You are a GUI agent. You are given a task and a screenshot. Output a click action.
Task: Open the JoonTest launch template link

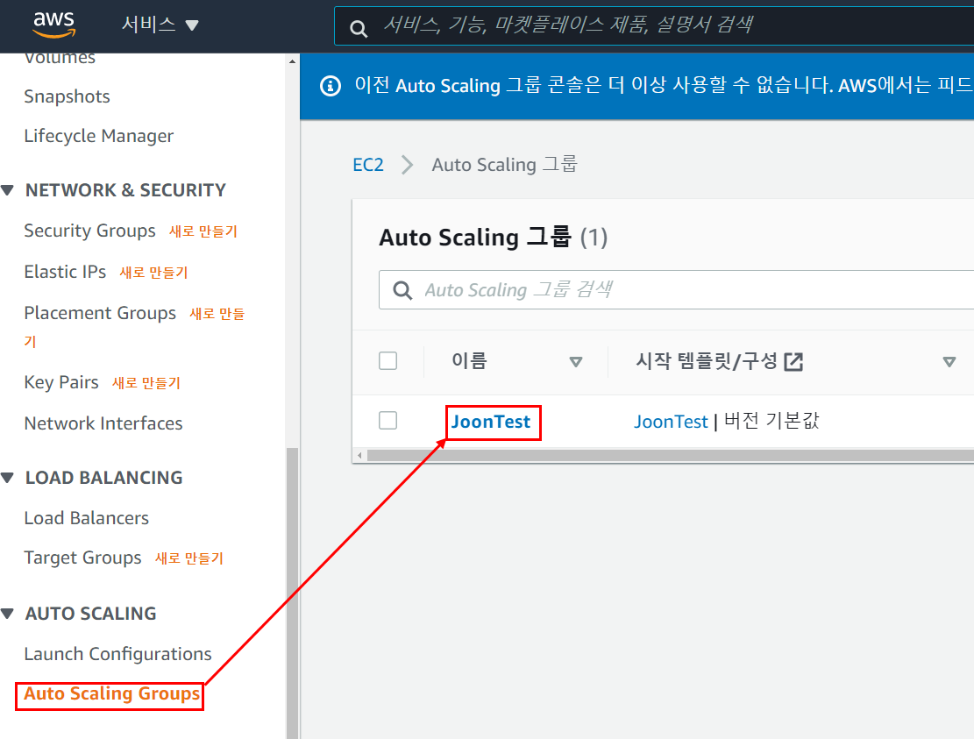coord(671,422)
